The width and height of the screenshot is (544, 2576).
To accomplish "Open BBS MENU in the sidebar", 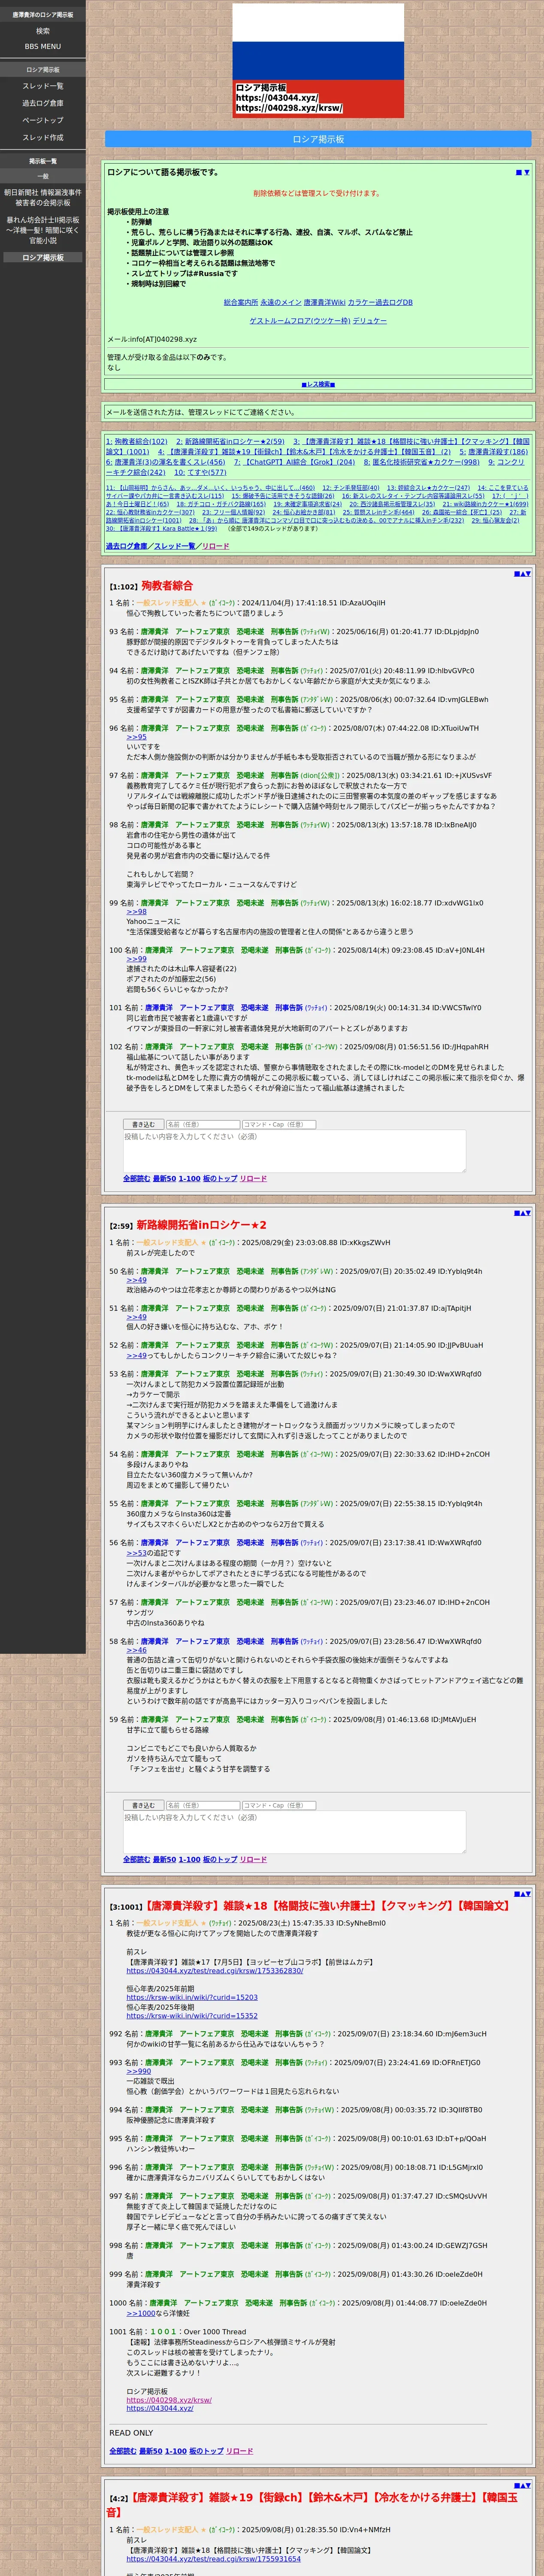I will (43, 47).
